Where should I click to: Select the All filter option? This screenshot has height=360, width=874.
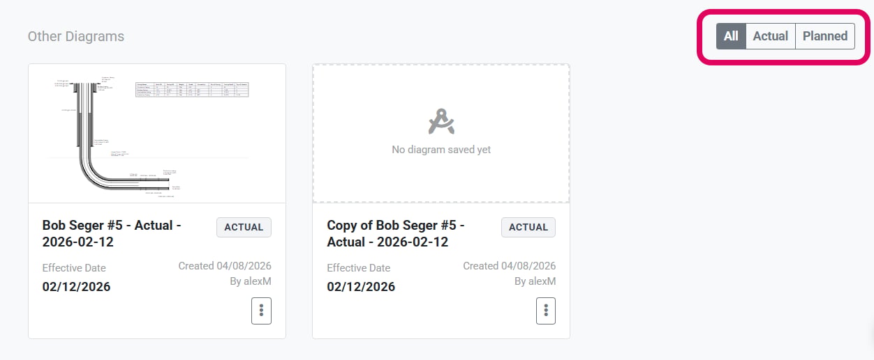coord(731,36)
